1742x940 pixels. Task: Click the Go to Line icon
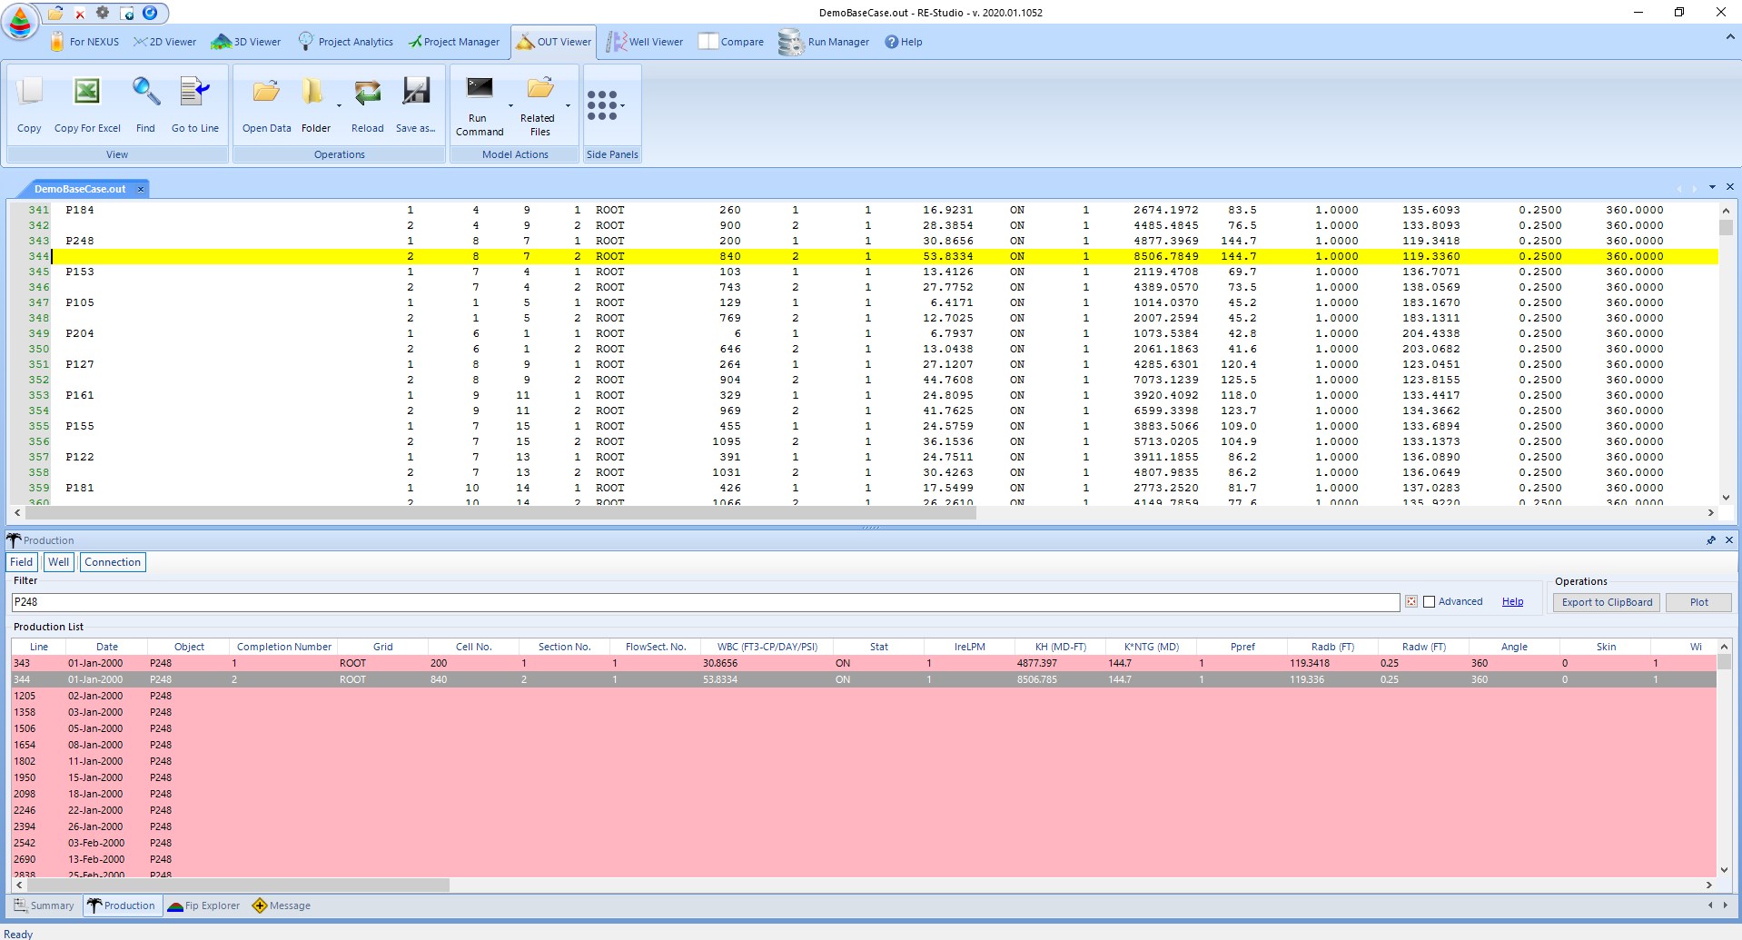click(195, 93)
